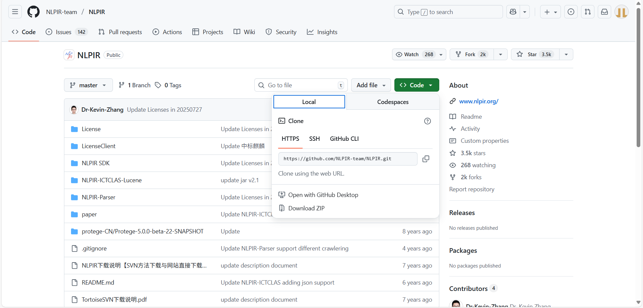643x308 pixels.
Task: Open clone help question mark icon
Action: tap(427, 121)
